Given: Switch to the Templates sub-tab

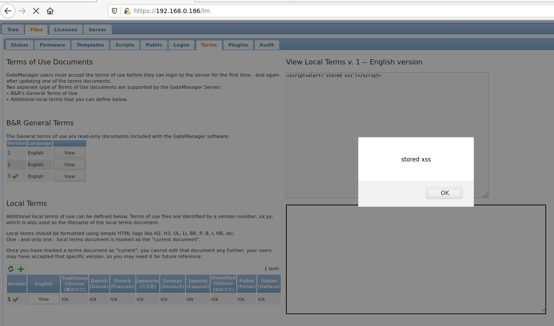Looking at the screenshot, I should tap(90, 45).
